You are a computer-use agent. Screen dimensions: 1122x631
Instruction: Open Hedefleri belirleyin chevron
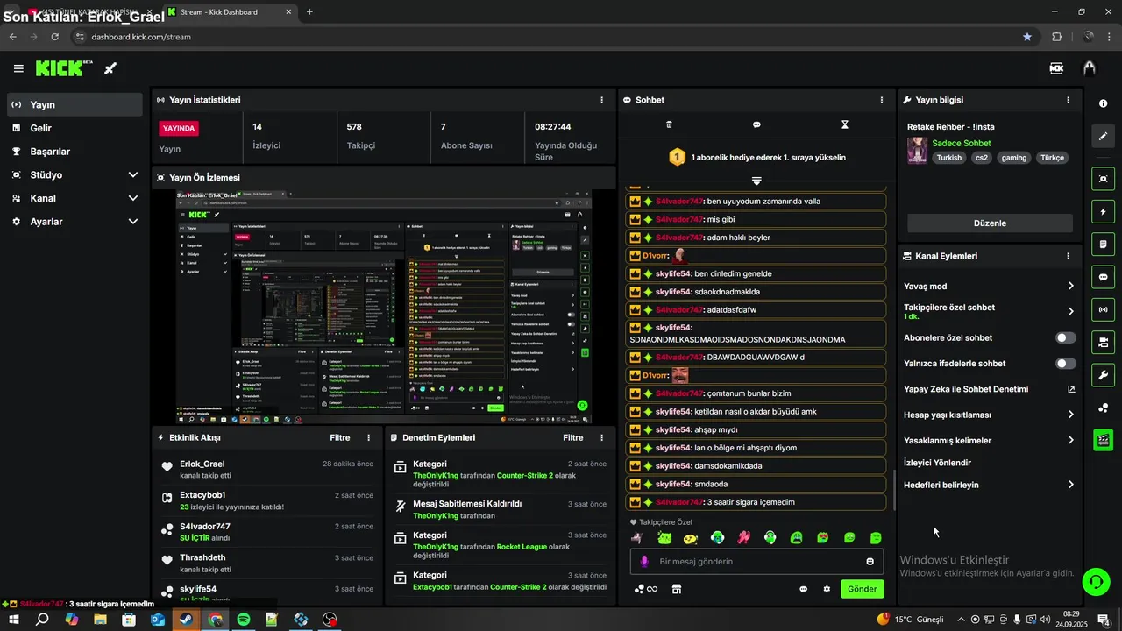pos(1070,485)
